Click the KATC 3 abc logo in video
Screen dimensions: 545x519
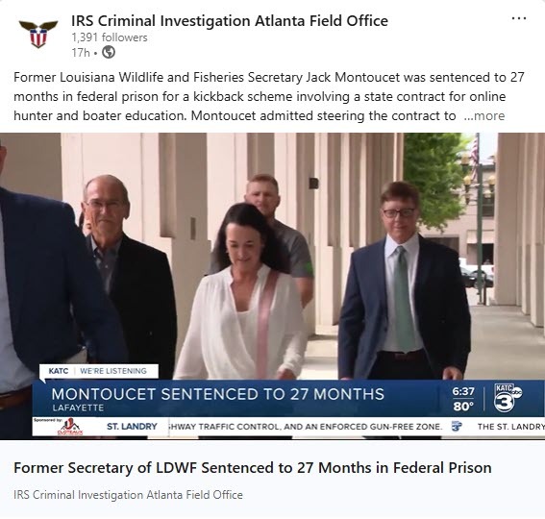point(508,398)
